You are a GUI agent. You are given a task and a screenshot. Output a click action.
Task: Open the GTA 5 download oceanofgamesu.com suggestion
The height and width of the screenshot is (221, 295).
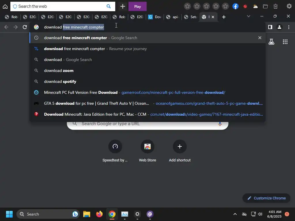(x=147, y=103)
